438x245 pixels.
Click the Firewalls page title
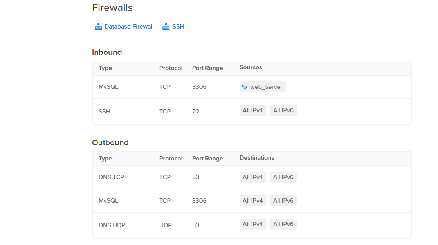tap(112, 7)
